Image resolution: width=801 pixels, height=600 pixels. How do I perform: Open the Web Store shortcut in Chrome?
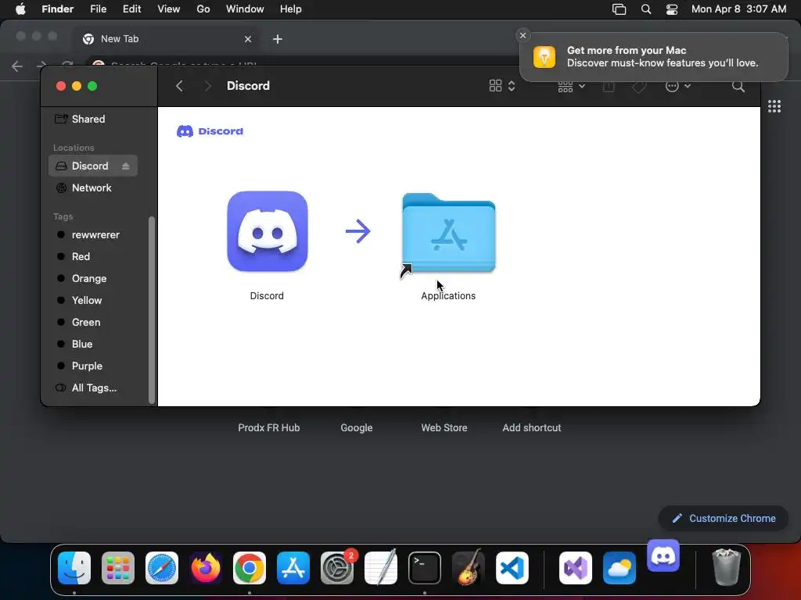pyautogui.click(x=444, y=427)
